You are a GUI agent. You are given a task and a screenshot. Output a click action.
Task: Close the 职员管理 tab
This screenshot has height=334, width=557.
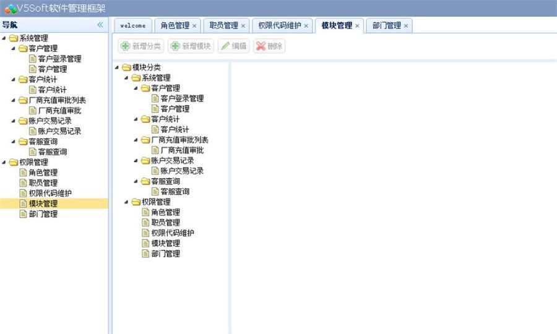click(243, 26)
